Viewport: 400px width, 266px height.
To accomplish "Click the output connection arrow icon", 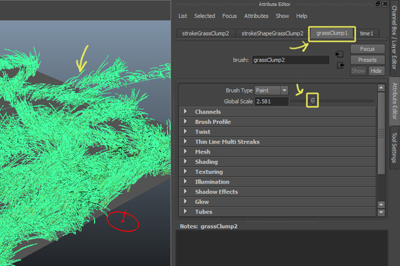I will [x=341, y=65].
